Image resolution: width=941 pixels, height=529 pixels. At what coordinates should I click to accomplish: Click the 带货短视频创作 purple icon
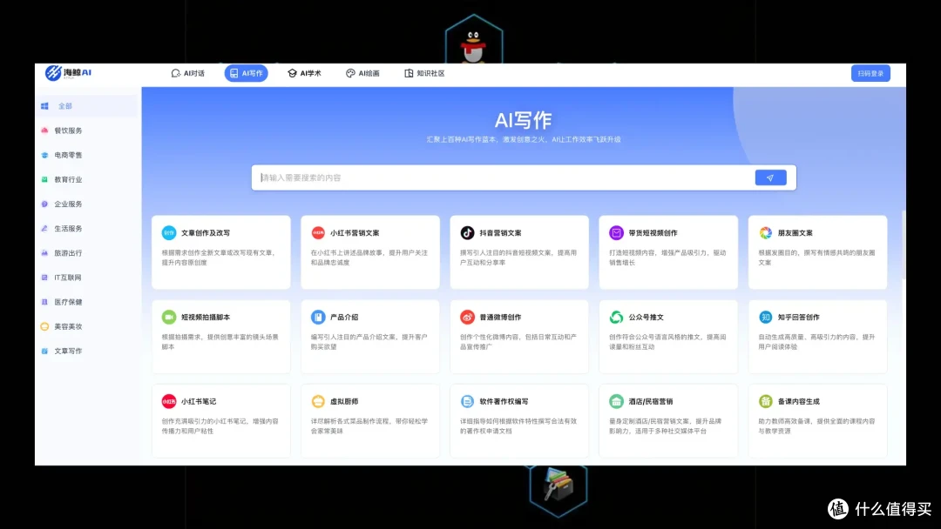click(616, 232)
